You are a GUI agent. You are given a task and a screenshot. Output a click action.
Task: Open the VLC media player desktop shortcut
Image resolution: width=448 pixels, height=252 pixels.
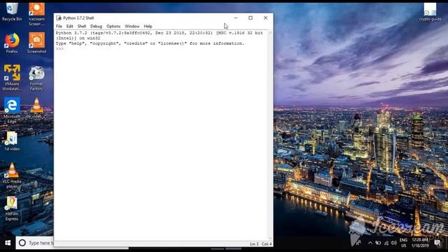click(12, 176)
